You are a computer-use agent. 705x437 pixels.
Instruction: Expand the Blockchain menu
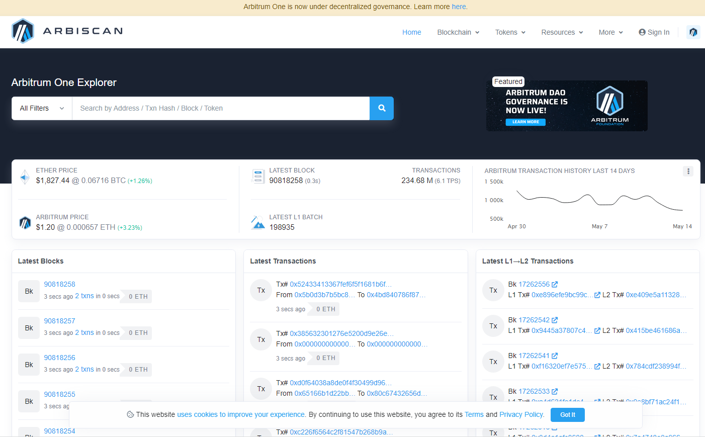pos(458,32)
